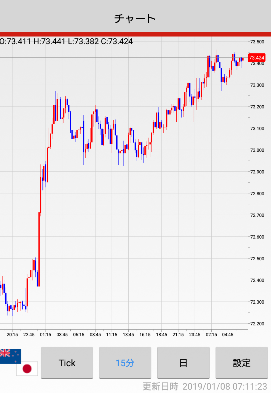Image resolution: width=271 pixels, height=393 pixels.
Task: Tap the Japan flag icon
Action: [x=27, y=368]
